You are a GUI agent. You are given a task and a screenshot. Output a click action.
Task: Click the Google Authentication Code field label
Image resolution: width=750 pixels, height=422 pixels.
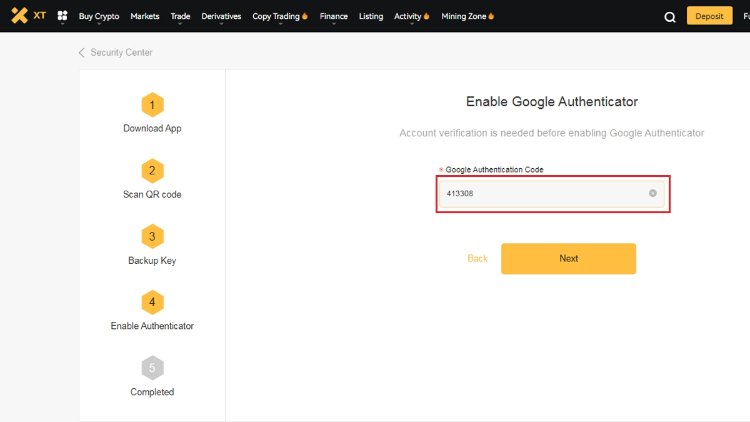tap(494, 169)
